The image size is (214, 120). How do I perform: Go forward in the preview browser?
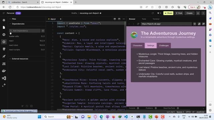click(133, 24)
